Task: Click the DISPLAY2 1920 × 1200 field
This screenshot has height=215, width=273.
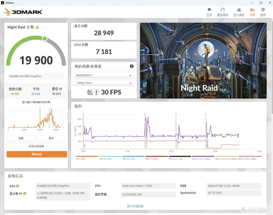Action: 63,195
